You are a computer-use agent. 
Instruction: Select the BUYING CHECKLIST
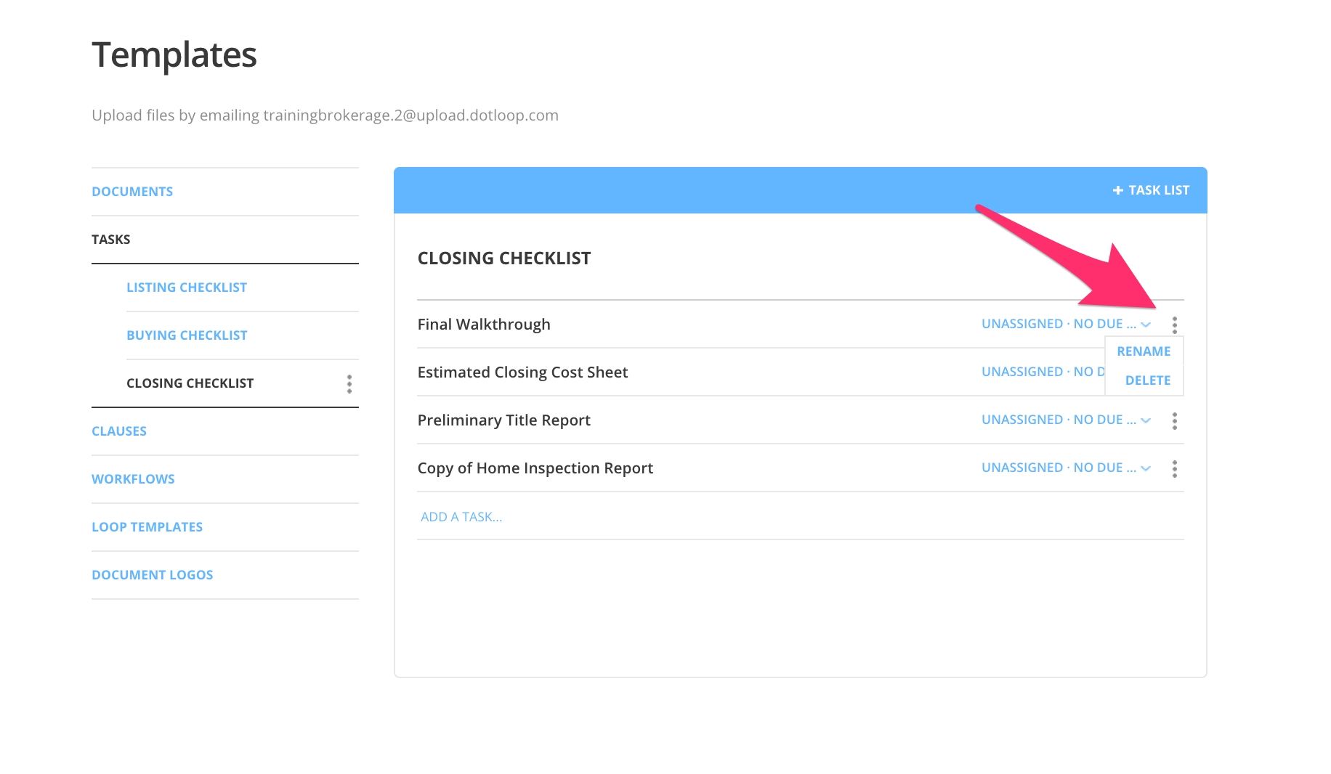point(187,335)
